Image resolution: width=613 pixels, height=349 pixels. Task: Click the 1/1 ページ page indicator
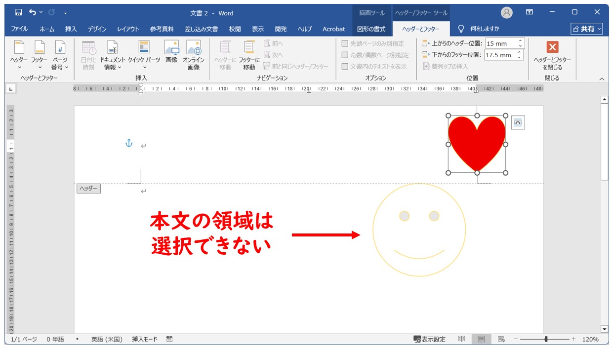[x=24, y=339]
